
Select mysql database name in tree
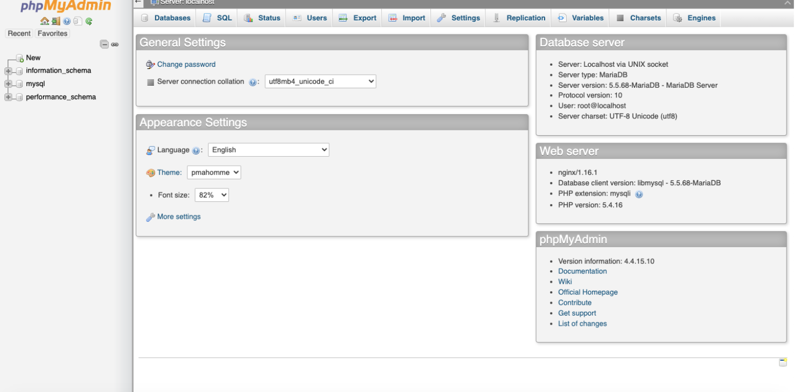36,84
